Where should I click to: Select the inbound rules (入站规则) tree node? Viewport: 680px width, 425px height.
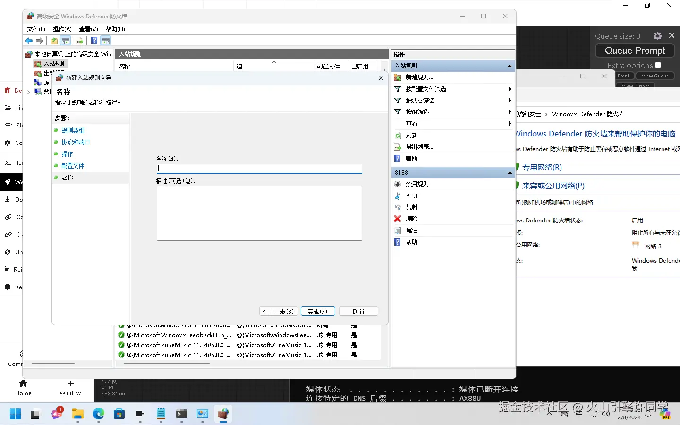point(55,63)
